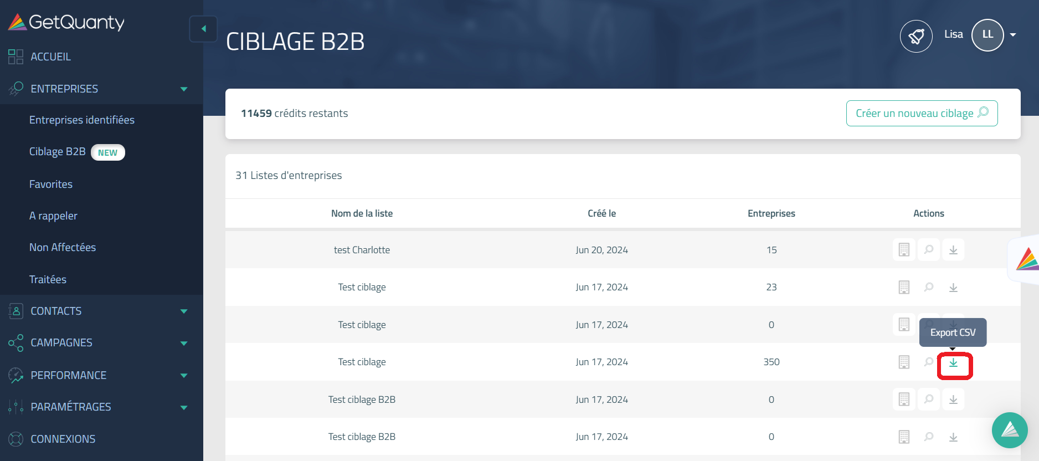This screenshot has width=1039, height=461.
Task: Click Créer un nouveau ciblage button
Action: pyautogui.click(x=922, y=113)
